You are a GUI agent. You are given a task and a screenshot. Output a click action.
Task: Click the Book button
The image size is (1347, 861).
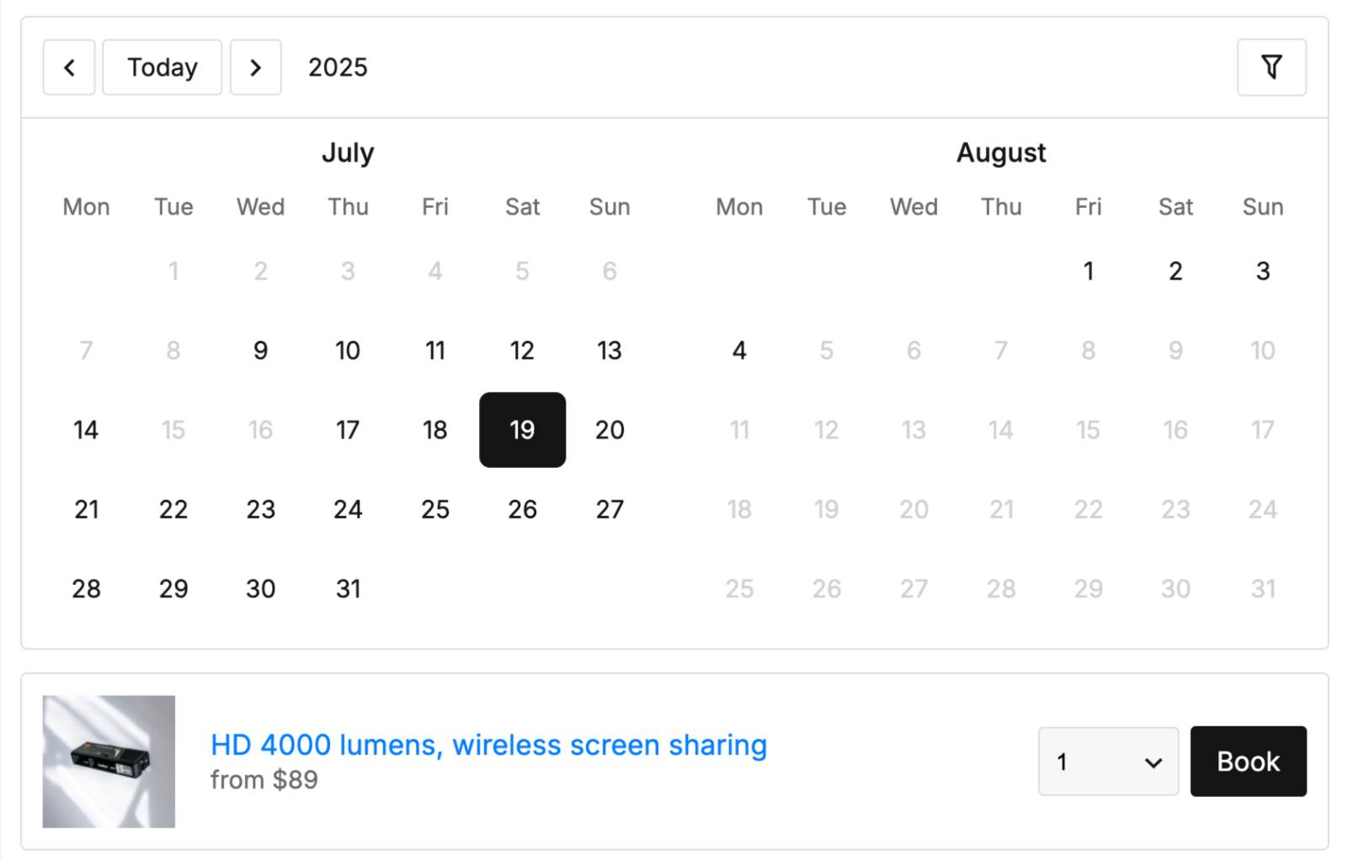point(1249,762)
